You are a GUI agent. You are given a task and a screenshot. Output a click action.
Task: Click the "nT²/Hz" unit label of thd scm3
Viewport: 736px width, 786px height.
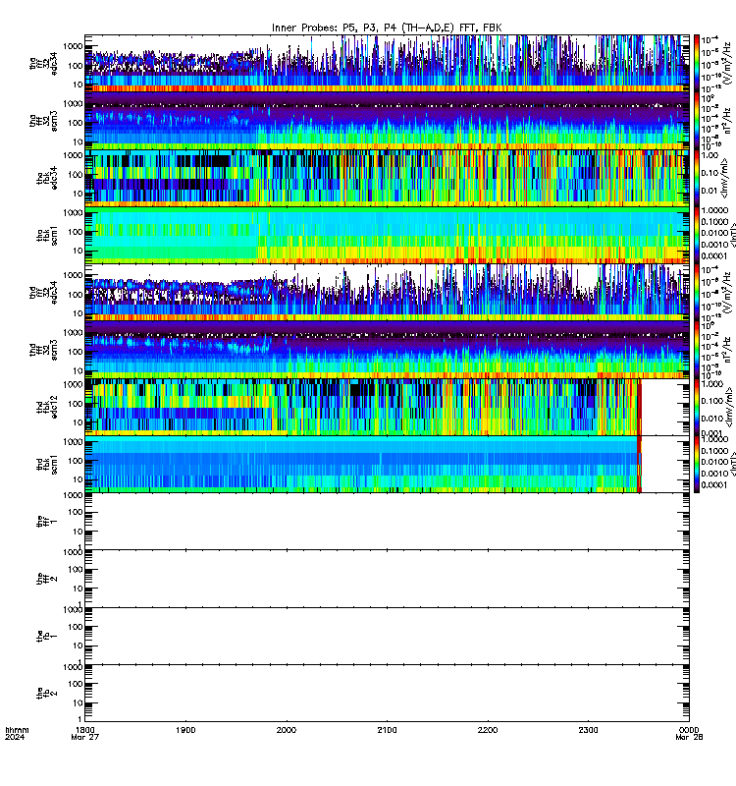[727, 350]
